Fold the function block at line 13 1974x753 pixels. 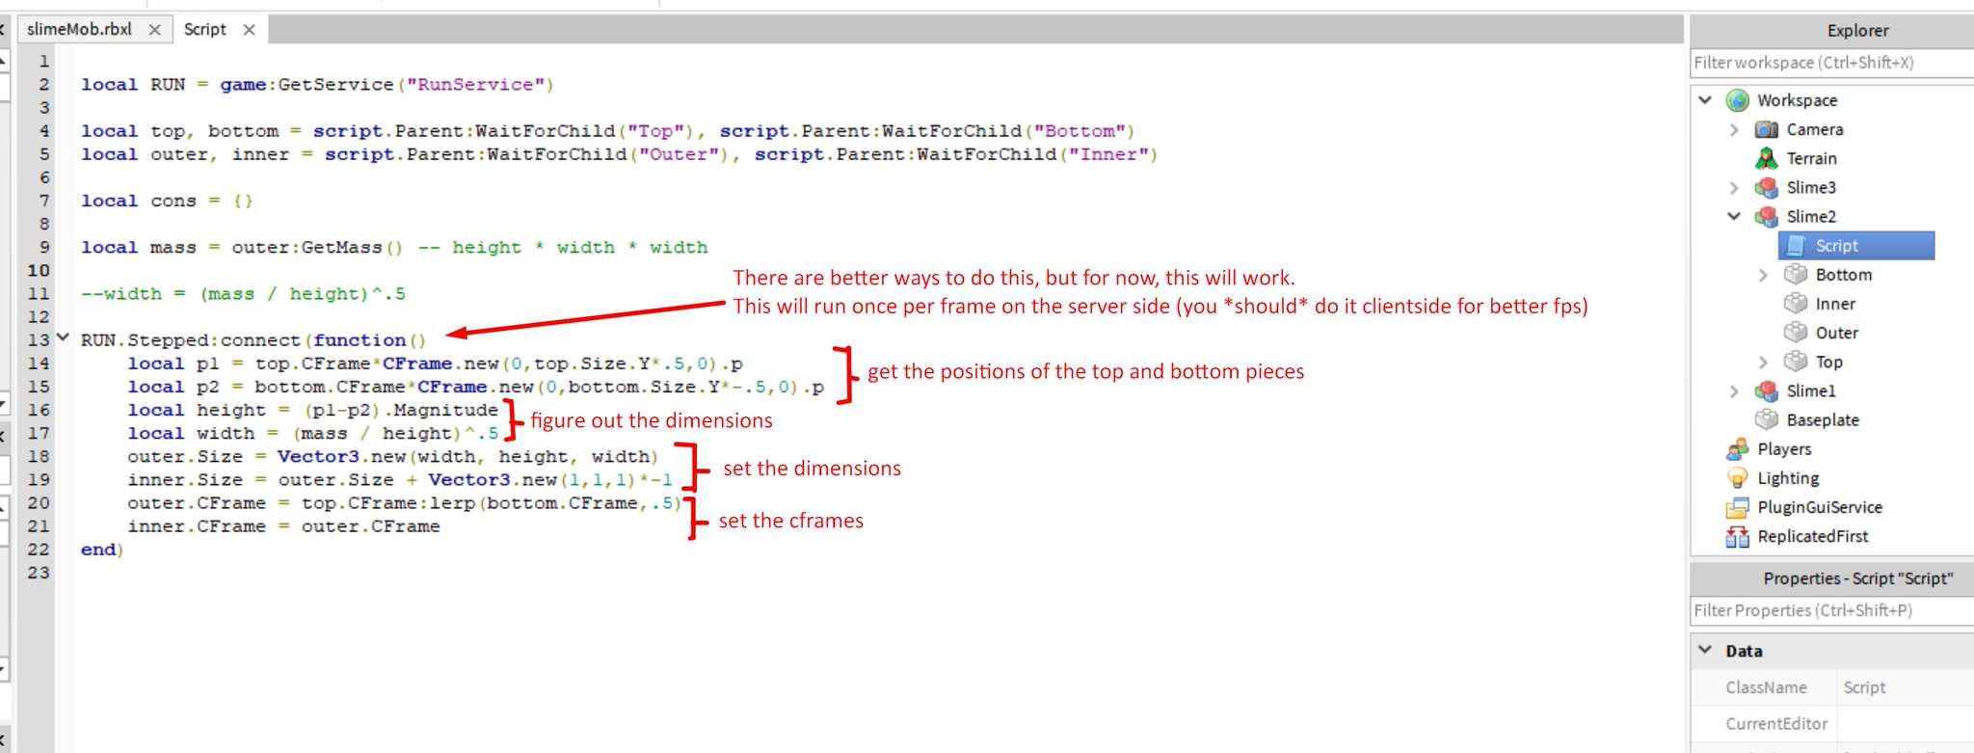click(63, 338)
